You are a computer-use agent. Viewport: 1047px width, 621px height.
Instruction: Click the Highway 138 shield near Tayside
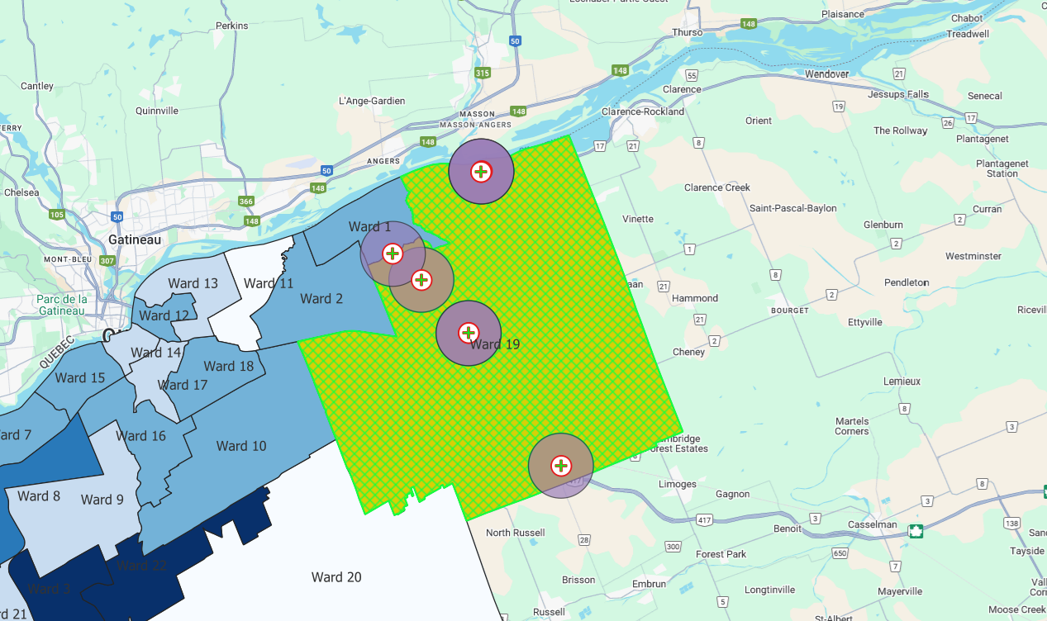(1011, 524)
